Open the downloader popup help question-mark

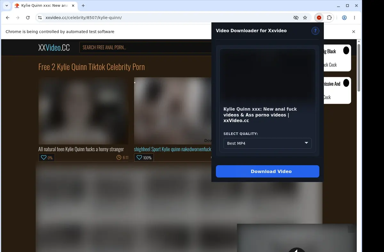coord(315,31)
